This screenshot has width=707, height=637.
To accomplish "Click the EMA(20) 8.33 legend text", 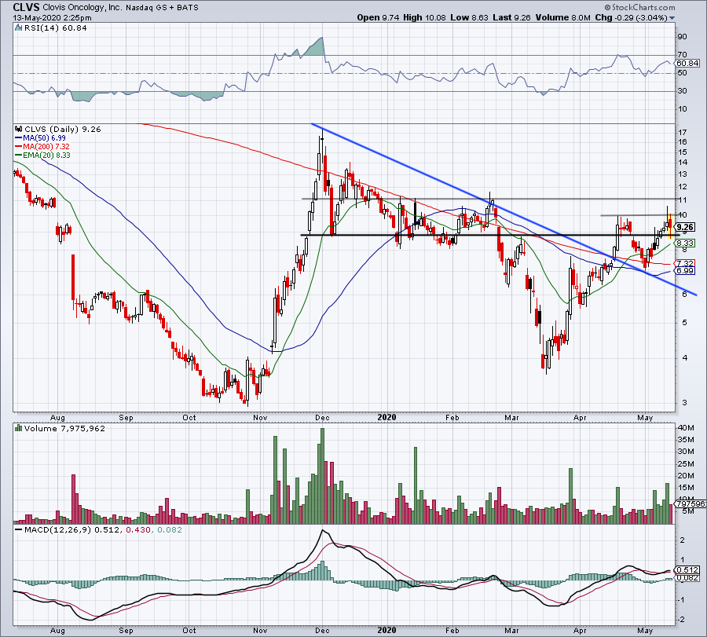I will pyautogui.click(x=46, y=155).
